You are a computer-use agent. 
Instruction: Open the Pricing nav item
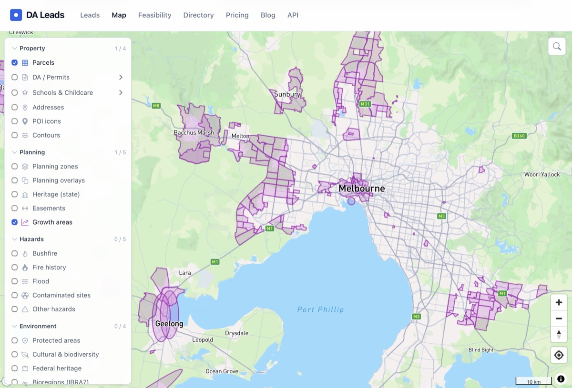[237, 15]
